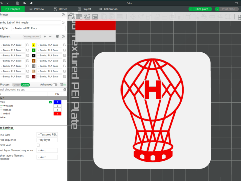The height and width of the screenshot is (181, 241).
Task: Switch process scope to Objects
Action: (x=25, y=85)
